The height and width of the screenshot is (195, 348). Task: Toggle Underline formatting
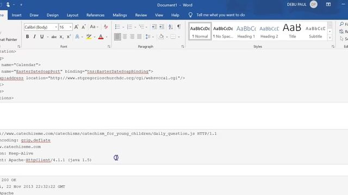42,37
